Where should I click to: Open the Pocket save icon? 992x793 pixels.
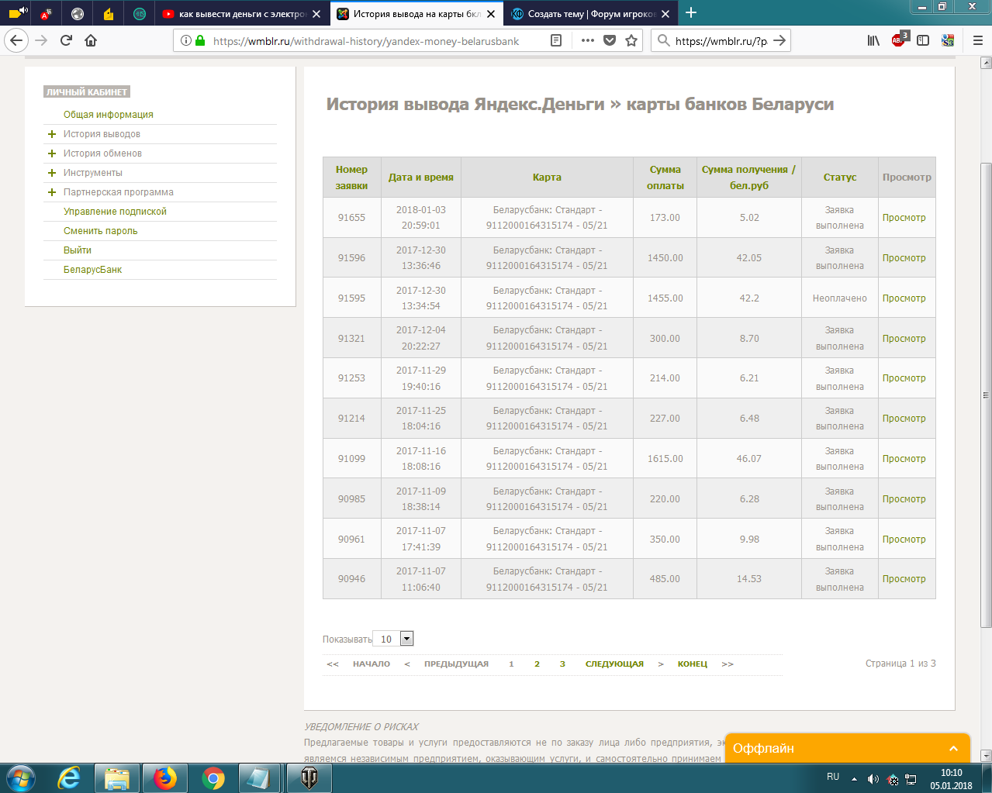(x=610, y=40)
